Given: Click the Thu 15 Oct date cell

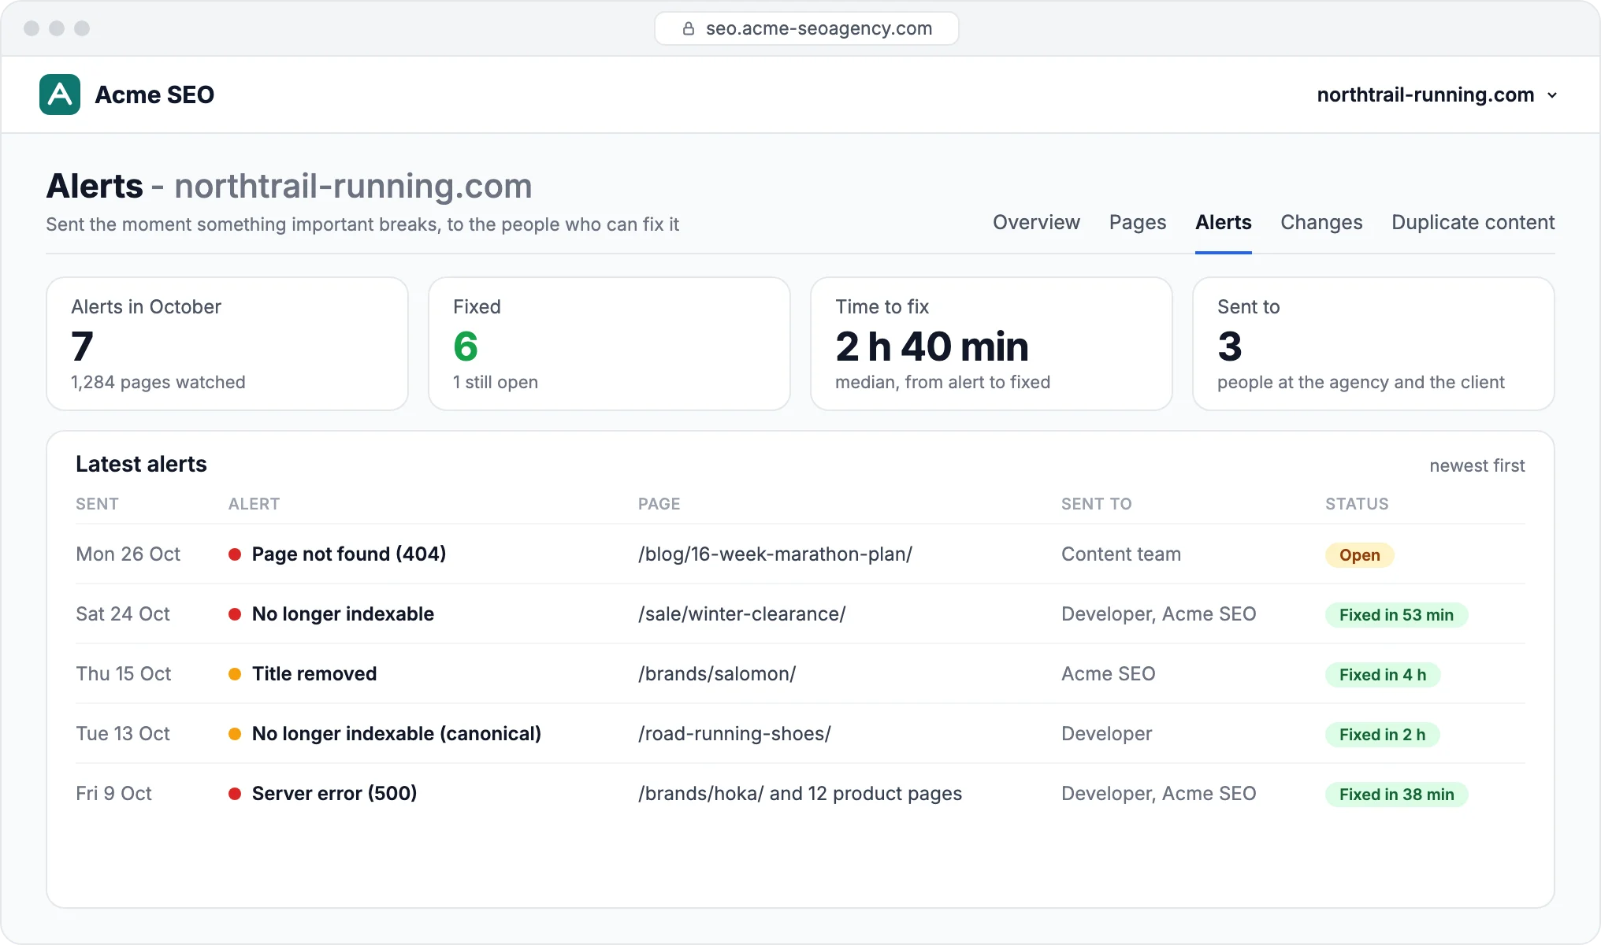Looking at the screenshot, I should [124, 674].
